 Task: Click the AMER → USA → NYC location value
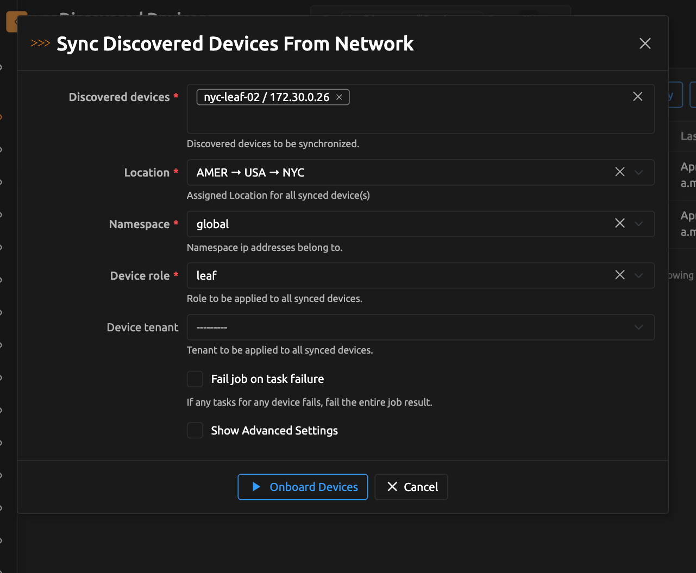coord(250,173)
